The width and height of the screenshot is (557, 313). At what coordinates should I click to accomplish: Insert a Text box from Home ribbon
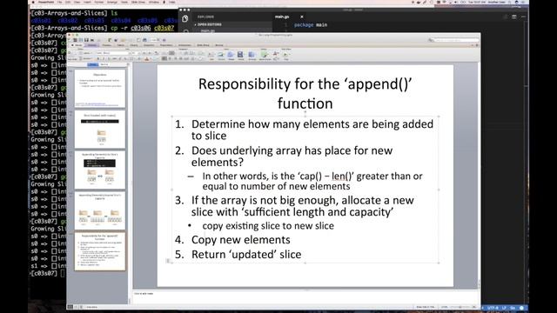pyautogui.click(x=211, y=55)
